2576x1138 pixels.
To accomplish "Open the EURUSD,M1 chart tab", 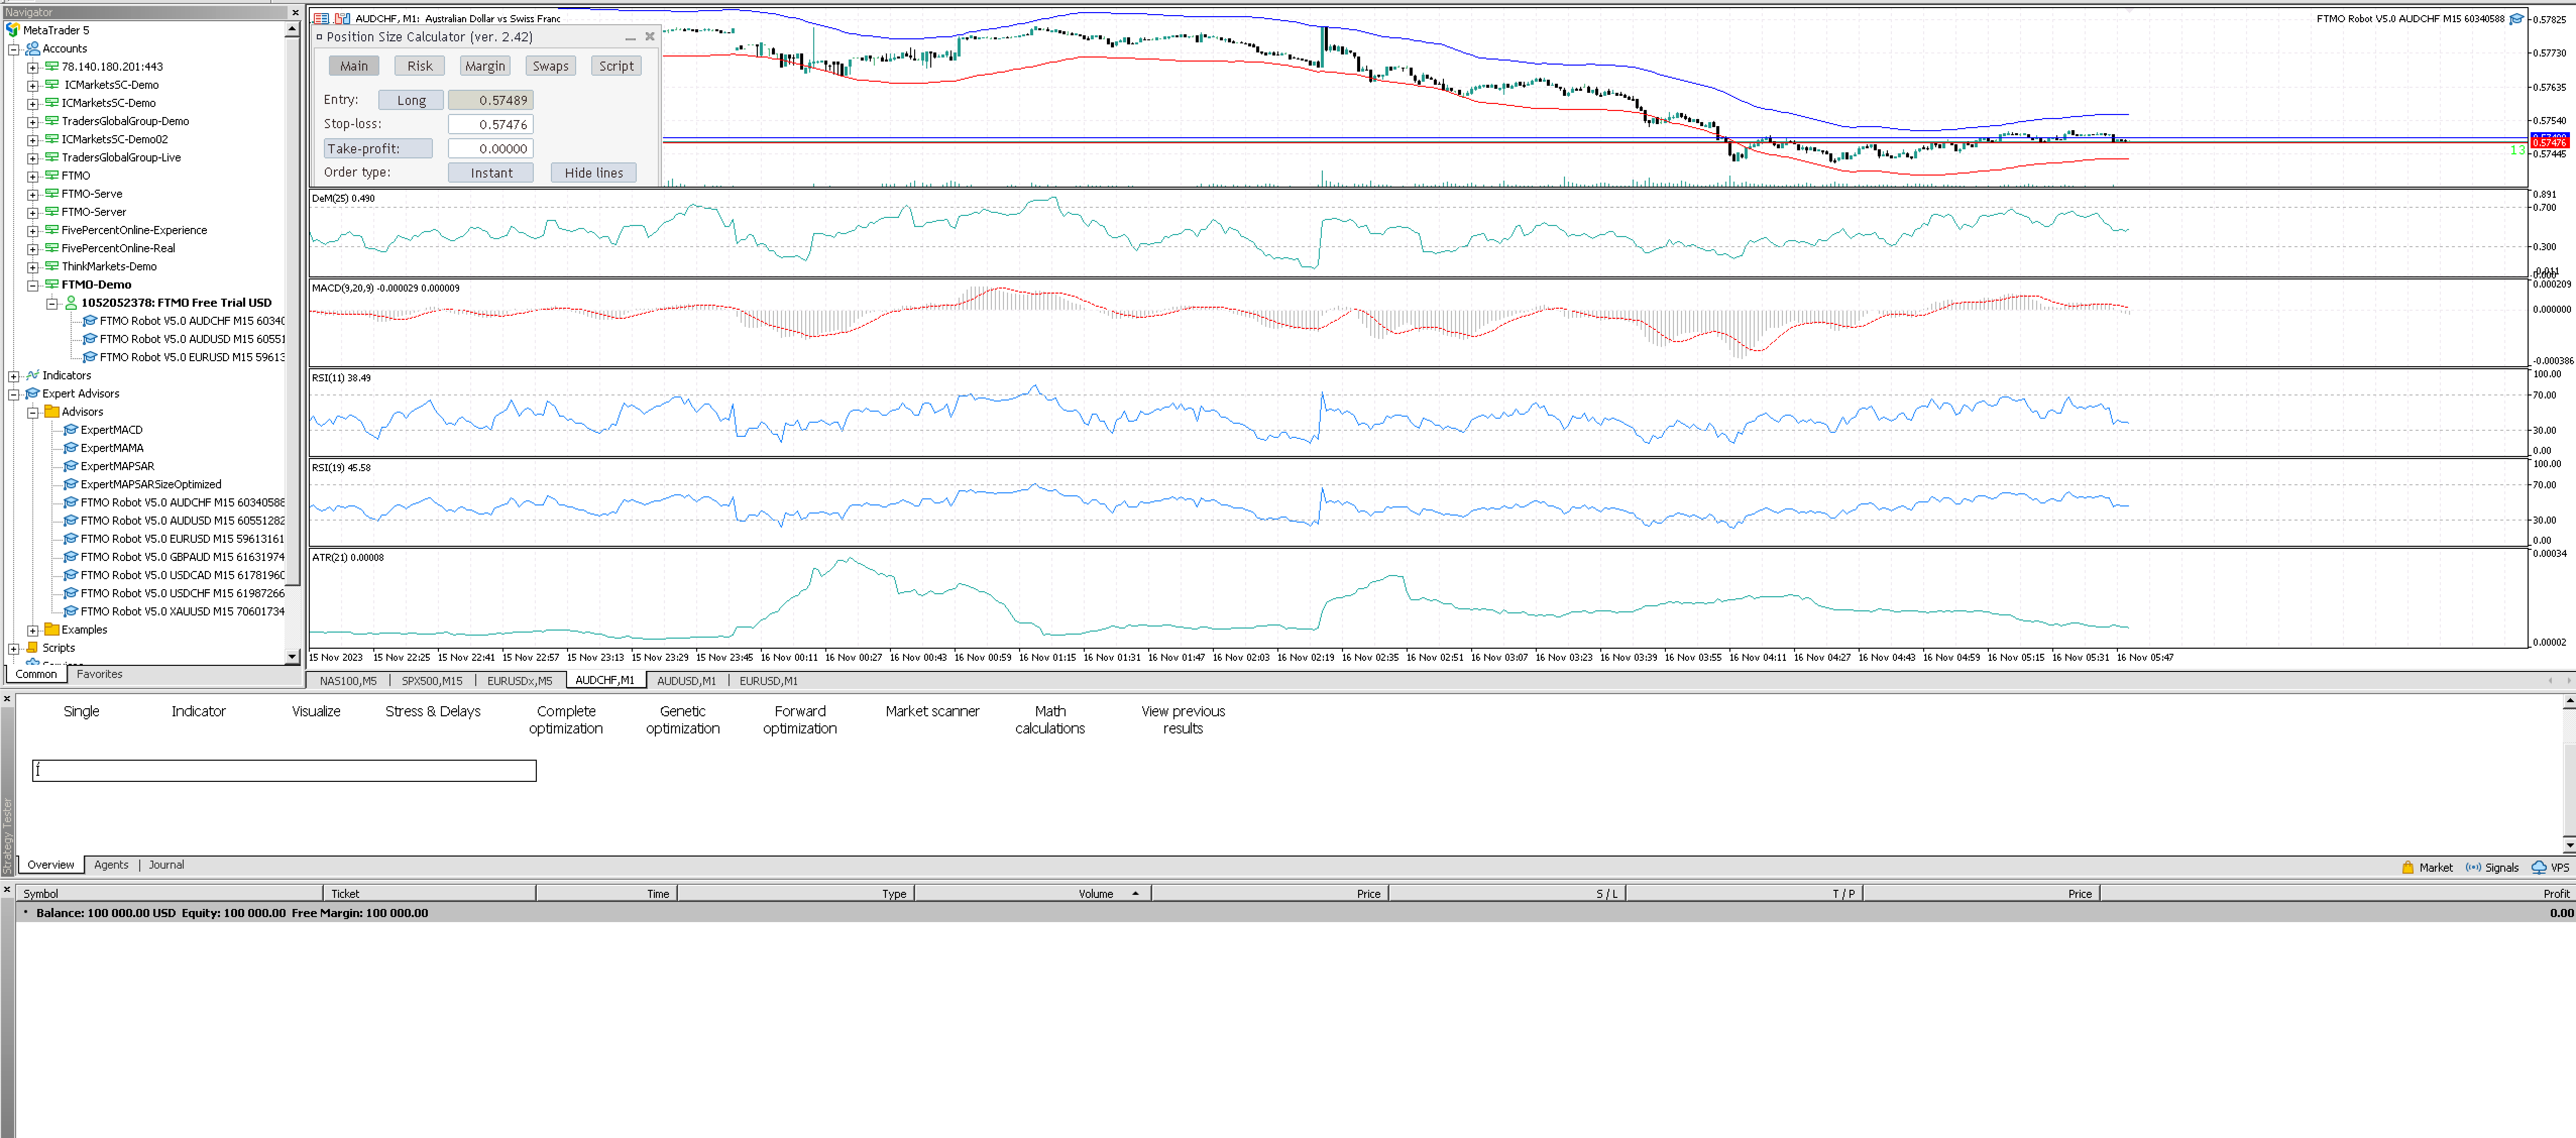I will 768,680.
